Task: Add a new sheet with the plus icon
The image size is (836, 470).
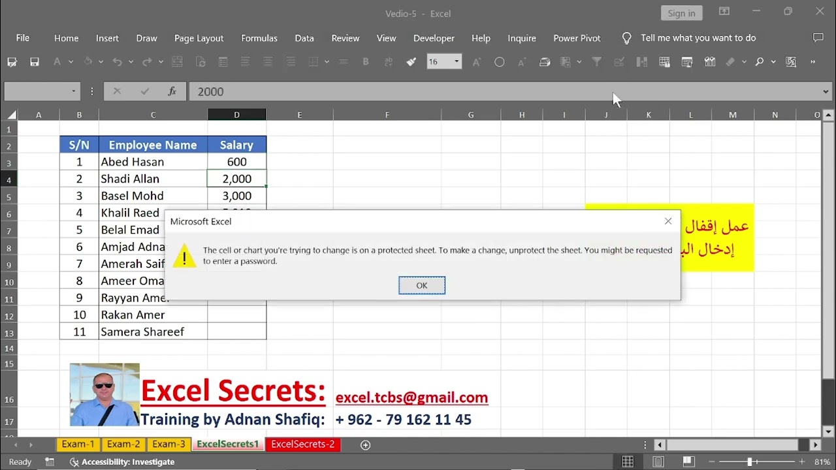Action: point(366,445)
